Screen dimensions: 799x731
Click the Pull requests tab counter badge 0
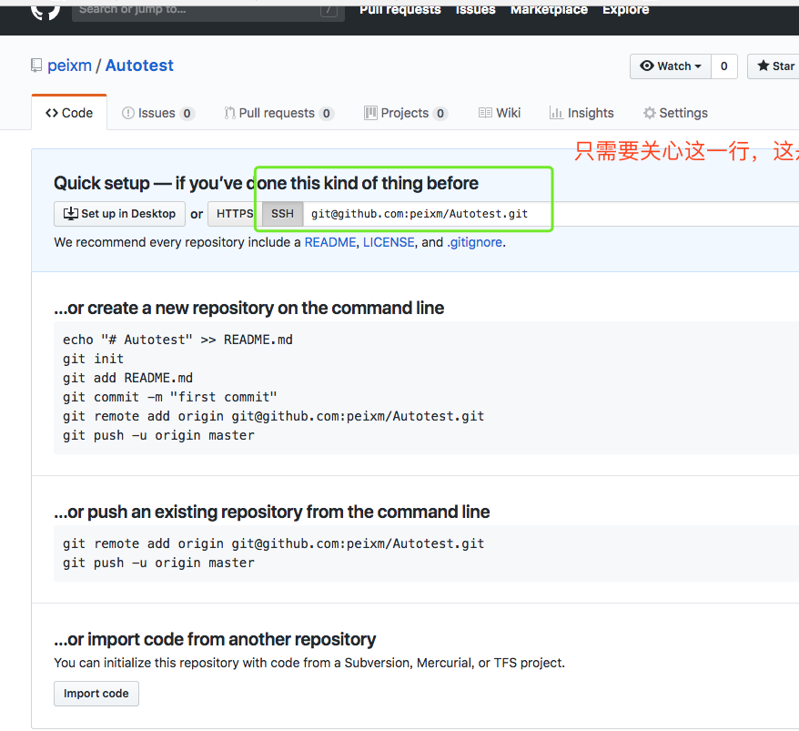point(327,113)
